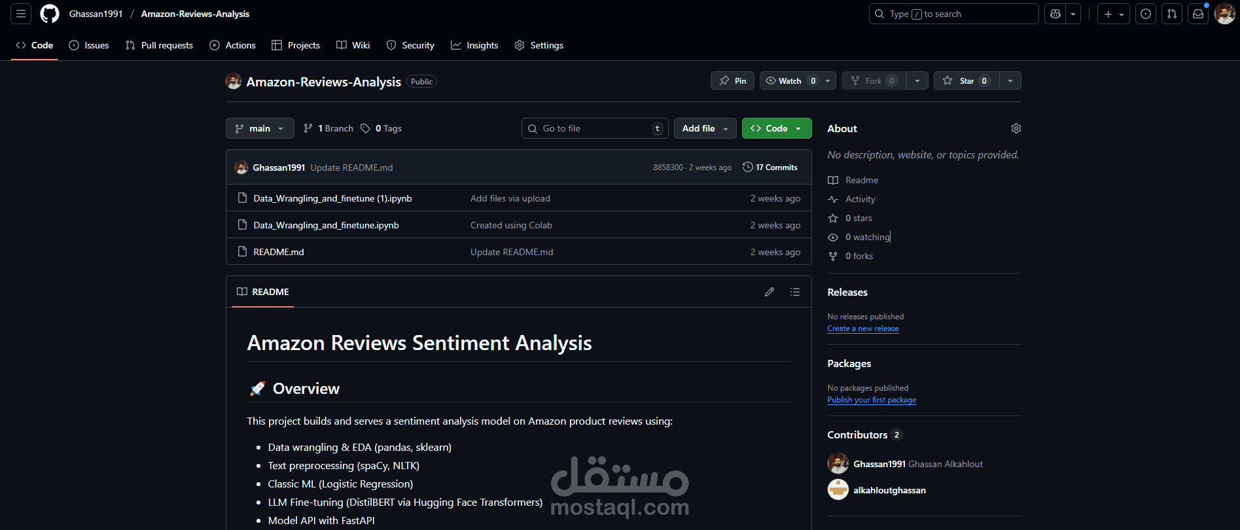Go to Ghassan1991 owner link in breadcrumb
This screenshot has height=530, width=1240.
[x=96, y=14]
